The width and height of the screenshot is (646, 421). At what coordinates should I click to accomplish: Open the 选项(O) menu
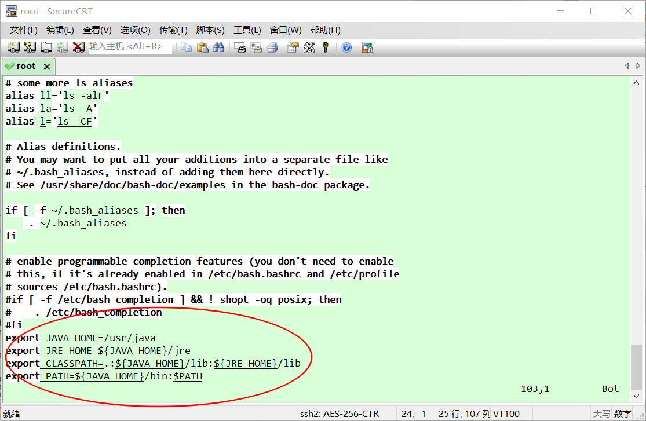135,30
